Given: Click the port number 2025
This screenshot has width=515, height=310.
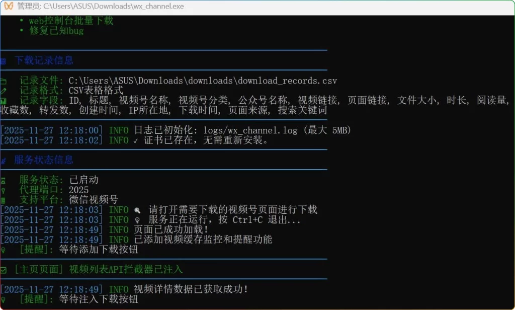Looking at the screenshot, I should coord(79,190).
